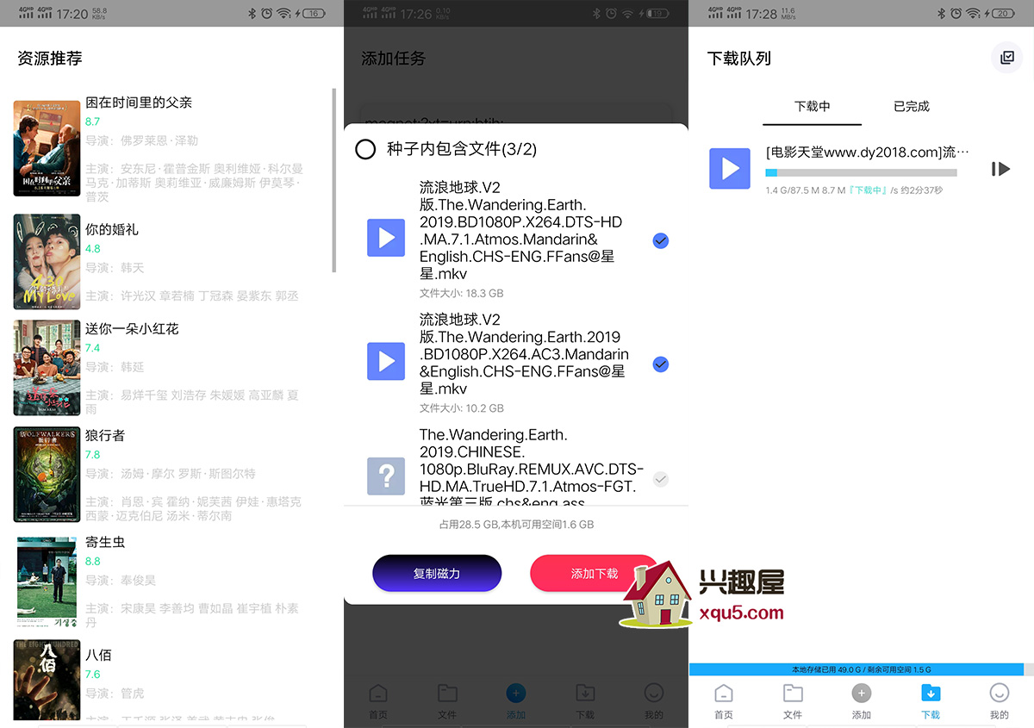Open the 困在时间里的父亲 poster
The image size is (1034, 728).
pyautogui.click(x=47, y=149)
